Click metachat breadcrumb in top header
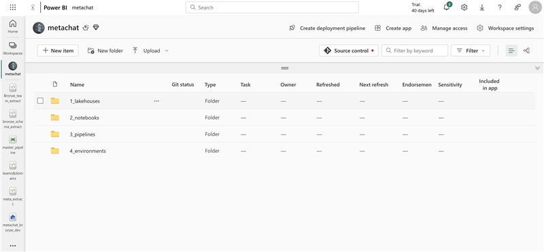544x252 pixels. tap(82, 7)
